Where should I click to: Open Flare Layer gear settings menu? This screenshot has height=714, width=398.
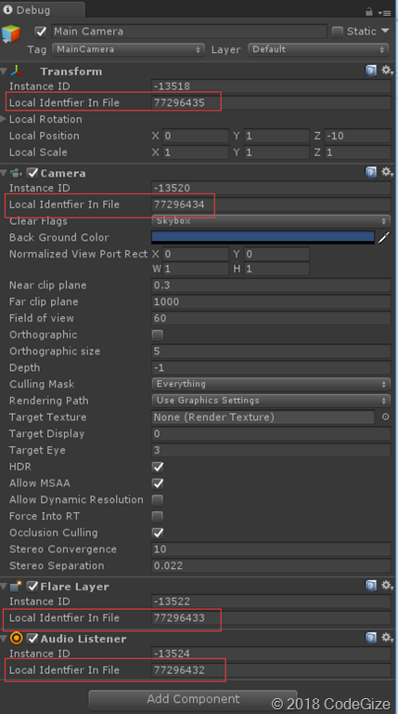click(387, 586)
